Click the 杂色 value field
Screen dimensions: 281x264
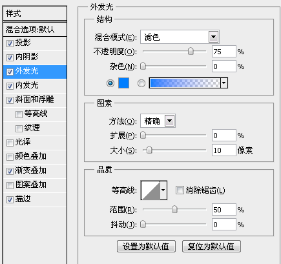coord(224,66)
